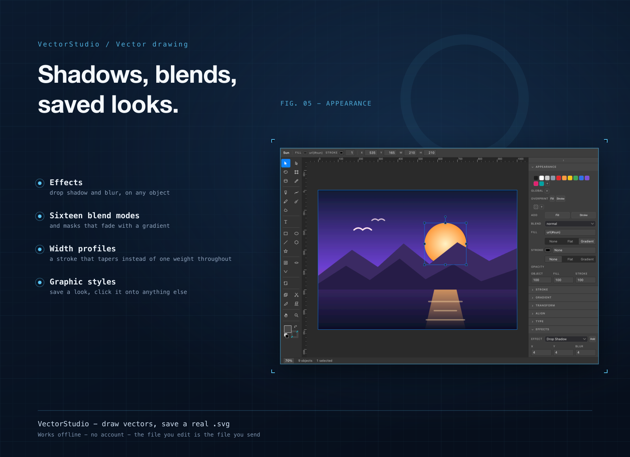
Task: Set stroke type to Flat
Action: tap(570, 259)
